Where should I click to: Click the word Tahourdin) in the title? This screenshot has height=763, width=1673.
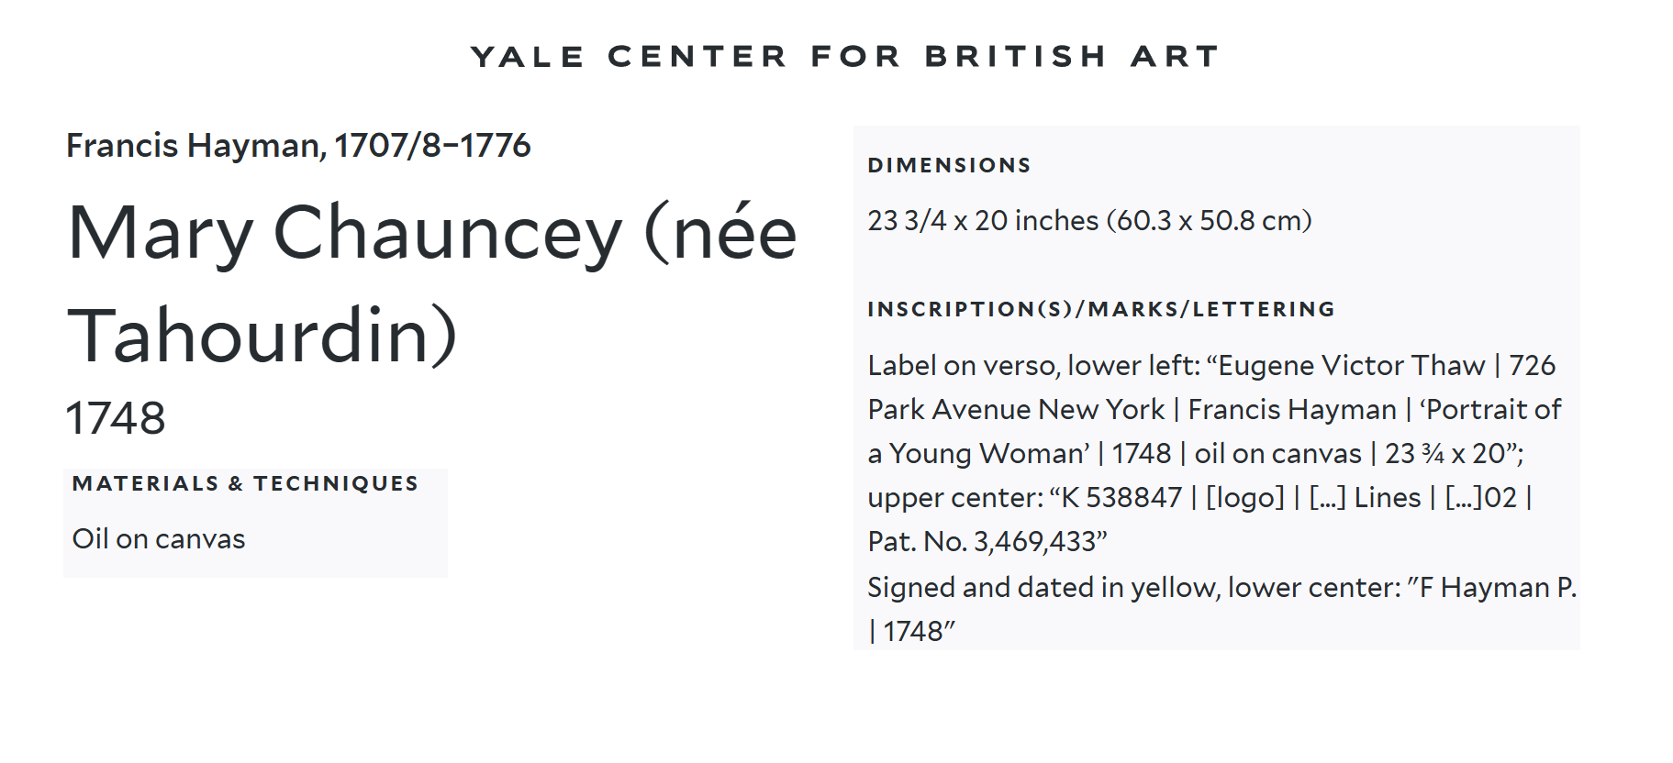pyautogui.click(x=262, y=336)
